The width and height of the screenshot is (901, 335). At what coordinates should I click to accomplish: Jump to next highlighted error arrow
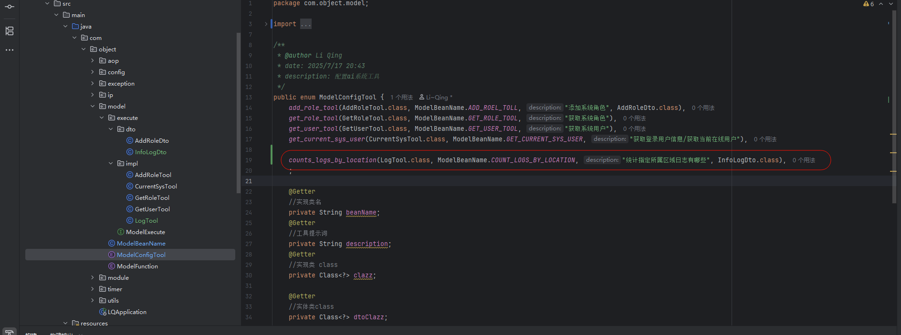891,4
